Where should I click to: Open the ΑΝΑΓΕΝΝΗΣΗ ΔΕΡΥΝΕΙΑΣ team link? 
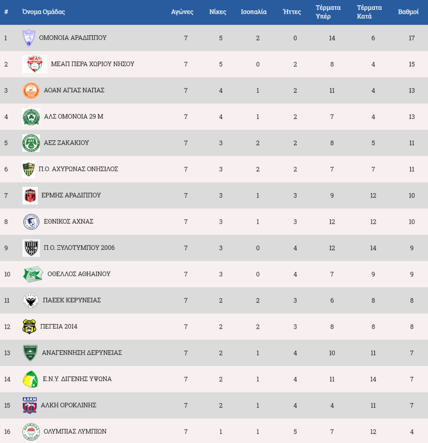[x=82, y=353]
